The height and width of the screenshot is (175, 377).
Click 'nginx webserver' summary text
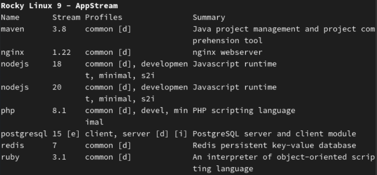(x=227, y=52)
